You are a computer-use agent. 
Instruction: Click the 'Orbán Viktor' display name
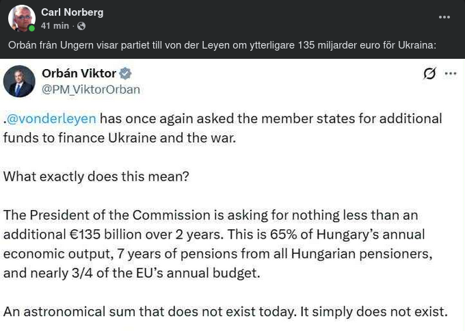[x=79, y=73]
